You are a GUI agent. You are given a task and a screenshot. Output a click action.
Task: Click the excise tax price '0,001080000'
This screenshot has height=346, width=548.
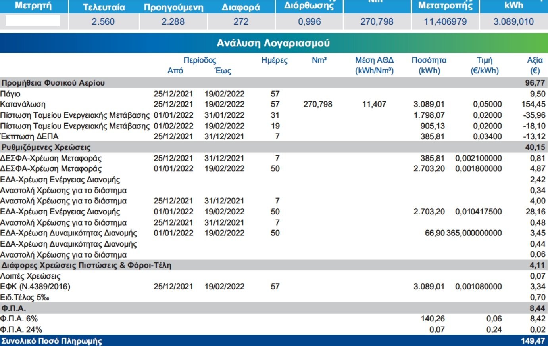479,287
